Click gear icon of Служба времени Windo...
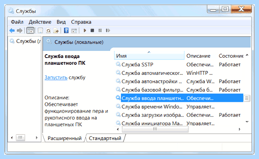Screen dimensions: 259x159 pyautogui.click(x=118, y=106)
